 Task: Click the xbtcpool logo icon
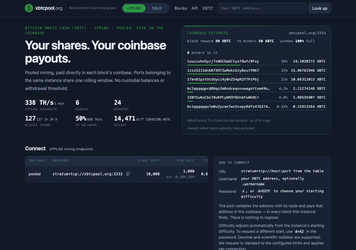(x=29, y=8)
